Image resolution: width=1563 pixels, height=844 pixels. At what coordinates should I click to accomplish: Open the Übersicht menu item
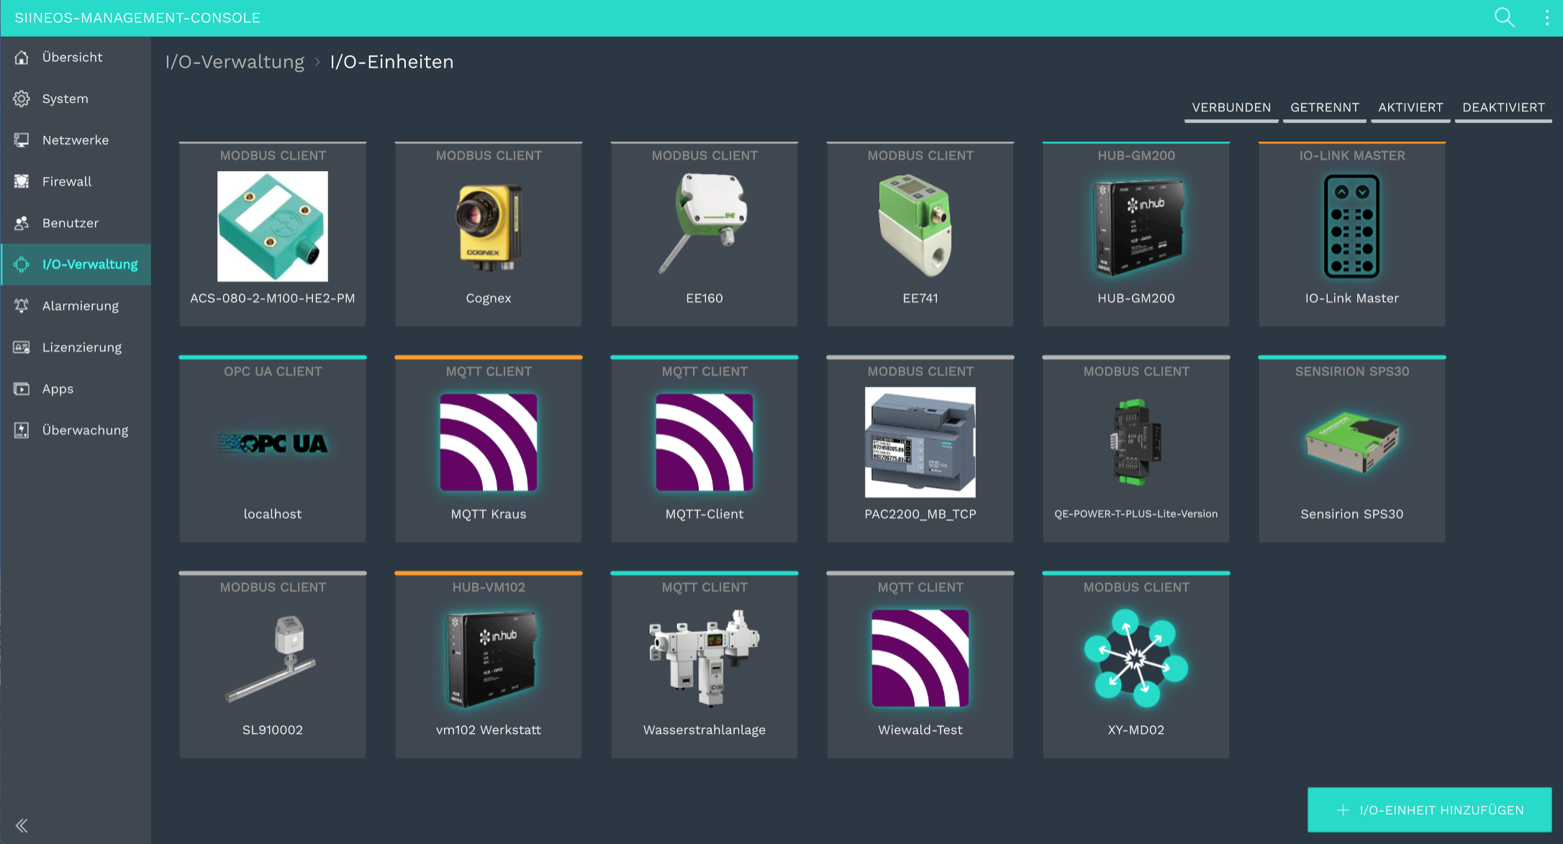[x=76, y=58]
